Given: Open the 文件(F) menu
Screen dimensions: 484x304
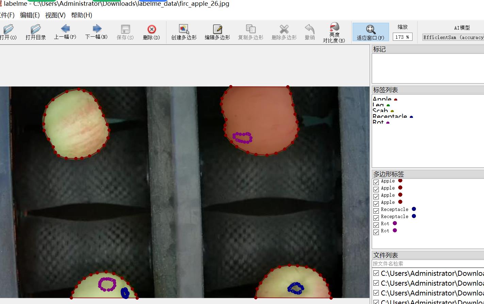Looking at the screenshot, I should coord(7,15).
